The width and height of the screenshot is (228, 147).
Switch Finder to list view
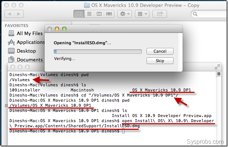89,14
